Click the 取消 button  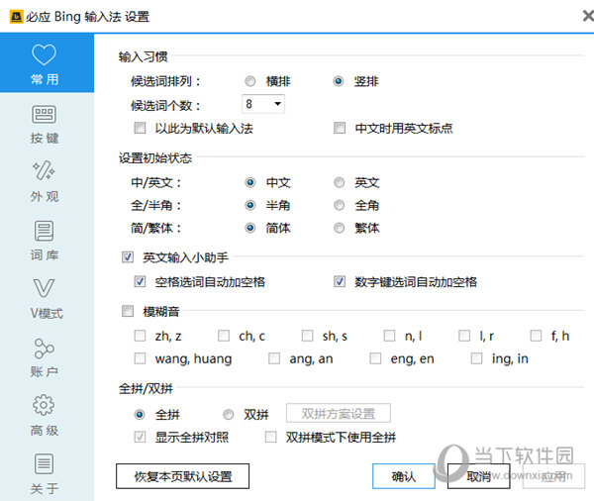pyautogui.click(x=478, y=476)
